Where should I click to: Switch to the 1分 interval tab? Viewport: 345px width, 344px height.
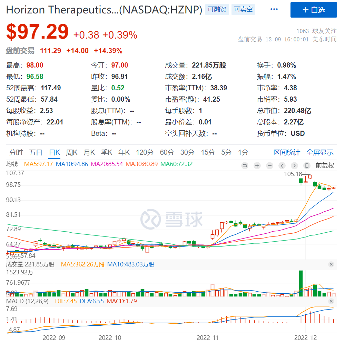pyautogui.click(x=243, y=152)
